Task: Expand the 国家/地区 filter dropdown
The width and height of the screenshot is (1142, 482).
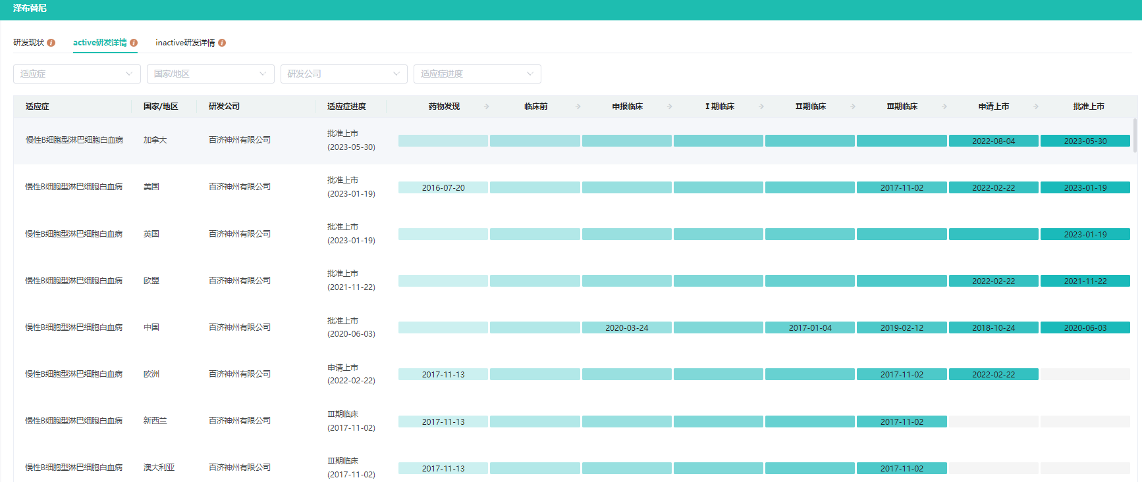Action: click(210, 74)
